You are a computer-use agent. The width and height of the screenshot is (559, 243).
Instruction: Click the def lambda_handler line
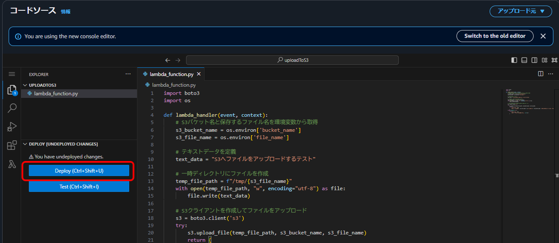coord(216,115)
